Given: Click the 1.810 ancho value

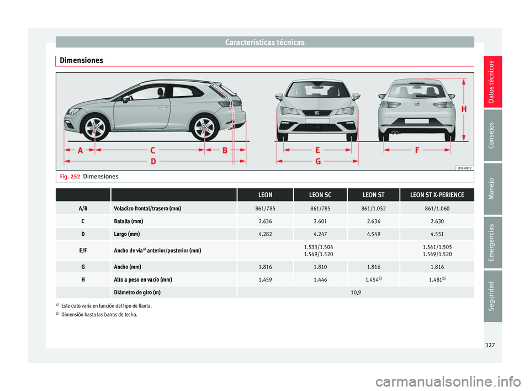Looking at the screenshot, I should (x=320, y=267).
